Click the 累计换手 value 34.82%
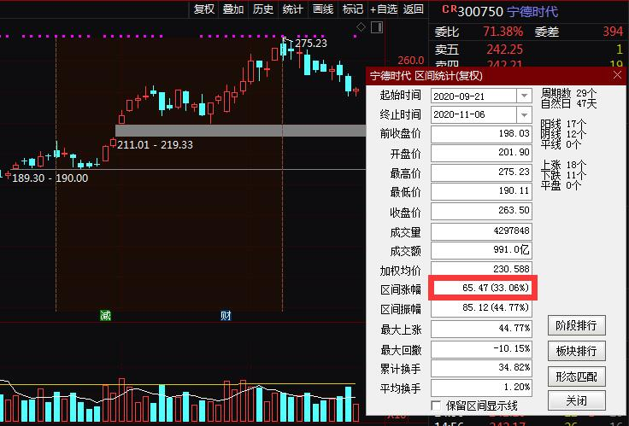The image size is (629, 426). [481, 368]
